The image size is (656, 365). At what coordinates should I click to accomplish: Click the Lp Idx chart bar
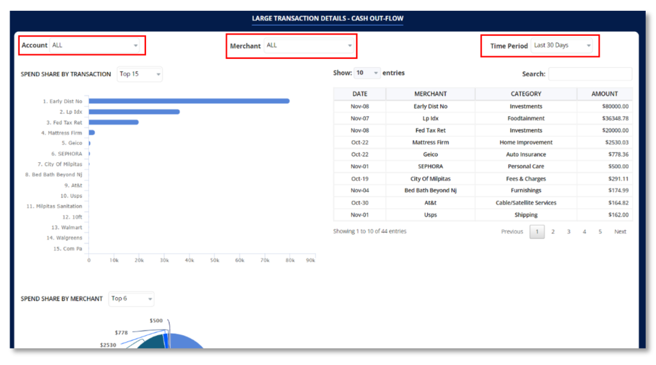(x=135, y=111)
